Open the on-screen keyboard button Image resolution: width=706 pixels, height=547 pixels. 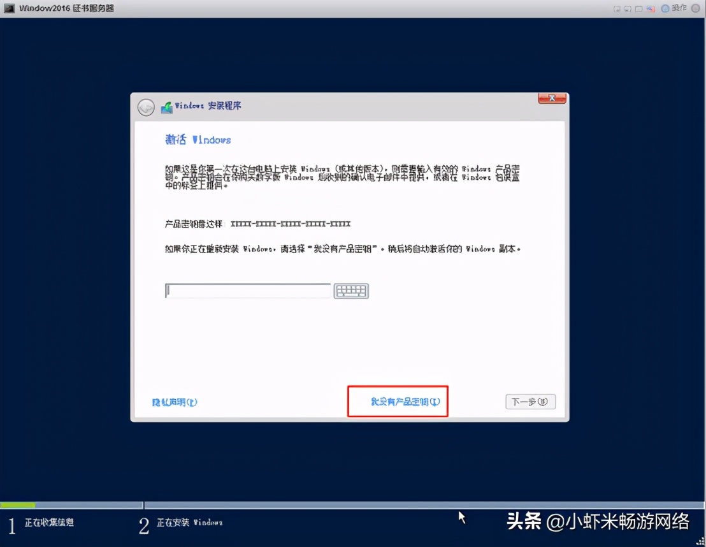[x=351, y=291]
